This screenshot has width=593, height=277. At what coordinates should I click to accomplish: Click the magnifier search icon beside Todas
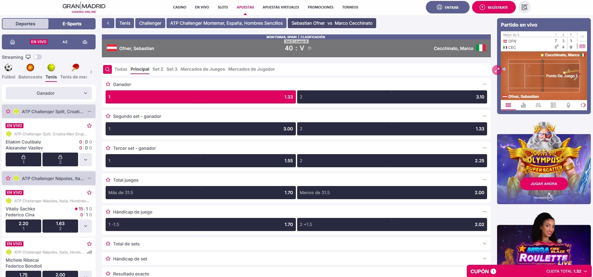(x=107, y=69)
